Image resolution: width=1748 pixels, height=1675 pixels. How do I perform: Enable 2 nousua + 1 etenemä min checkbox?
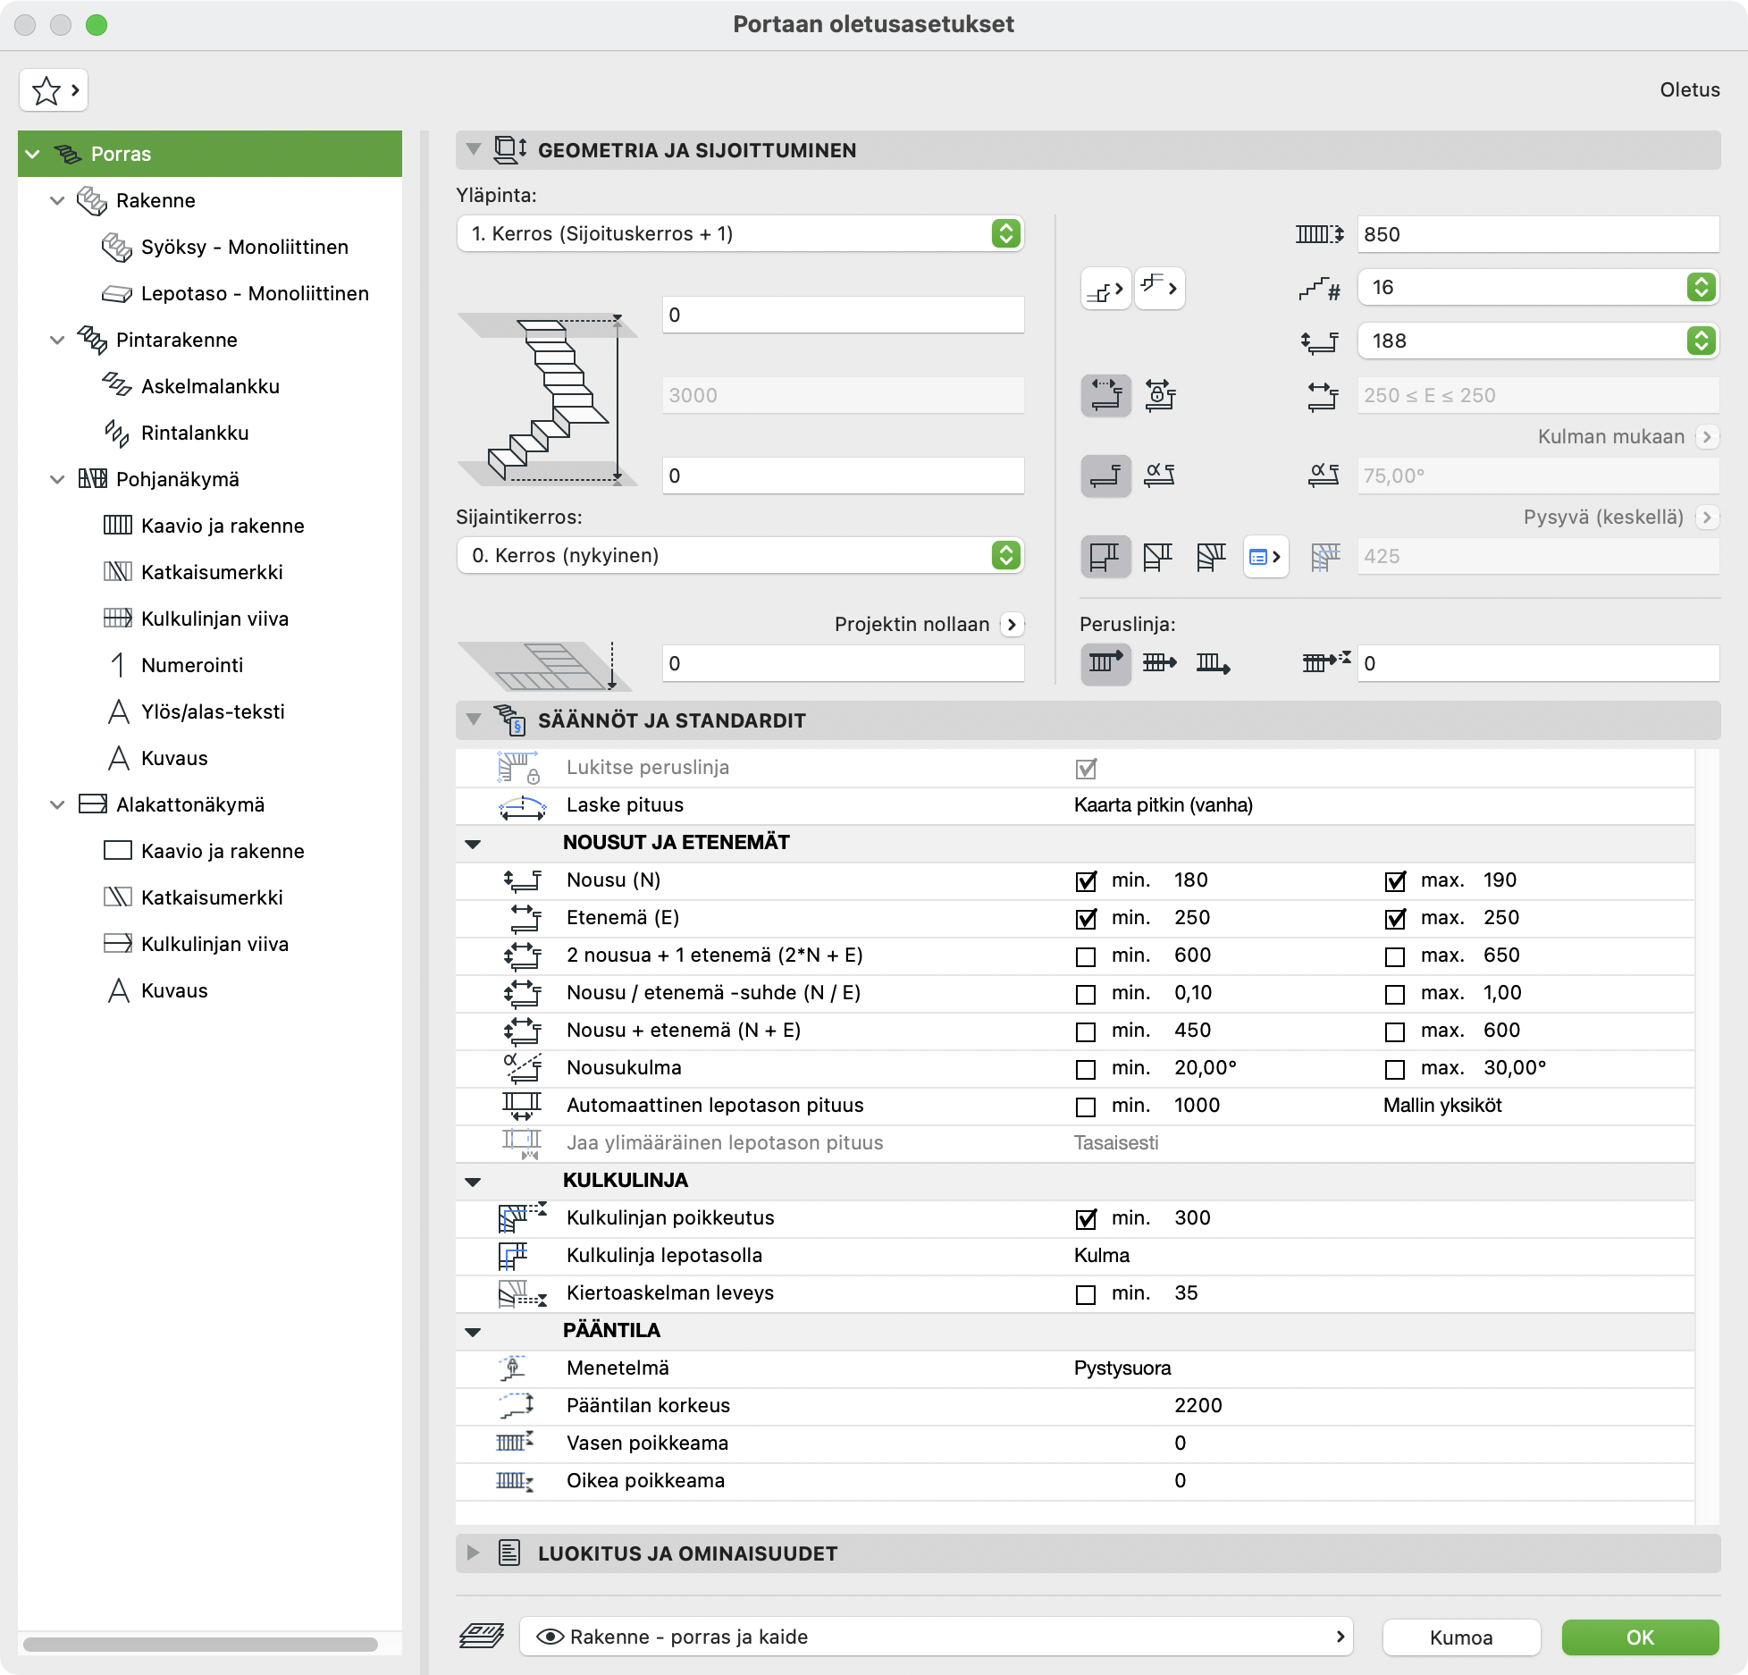[1086, 956]
